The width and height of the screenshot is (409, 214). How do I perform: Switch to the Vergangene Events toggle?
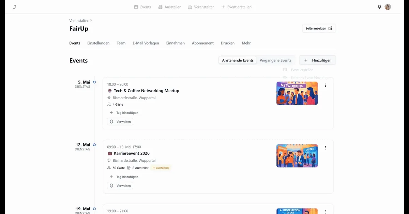click(x=275, y=60)
